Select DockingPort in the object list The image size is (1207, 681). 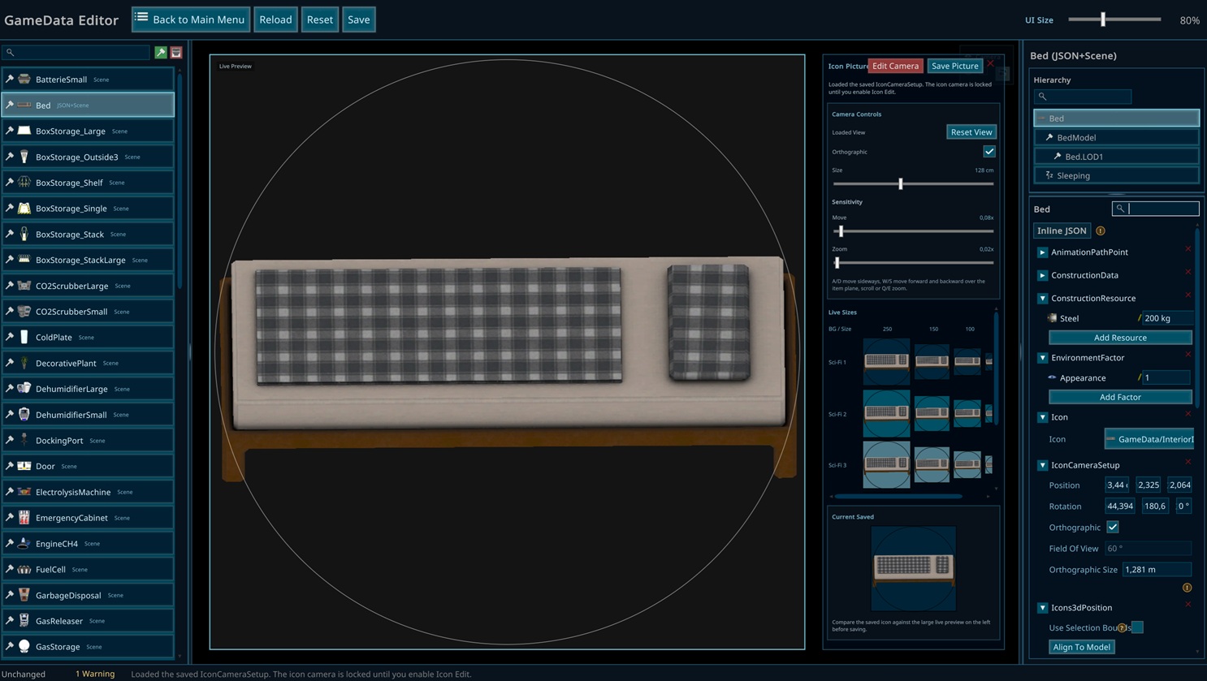coord(59,441)
